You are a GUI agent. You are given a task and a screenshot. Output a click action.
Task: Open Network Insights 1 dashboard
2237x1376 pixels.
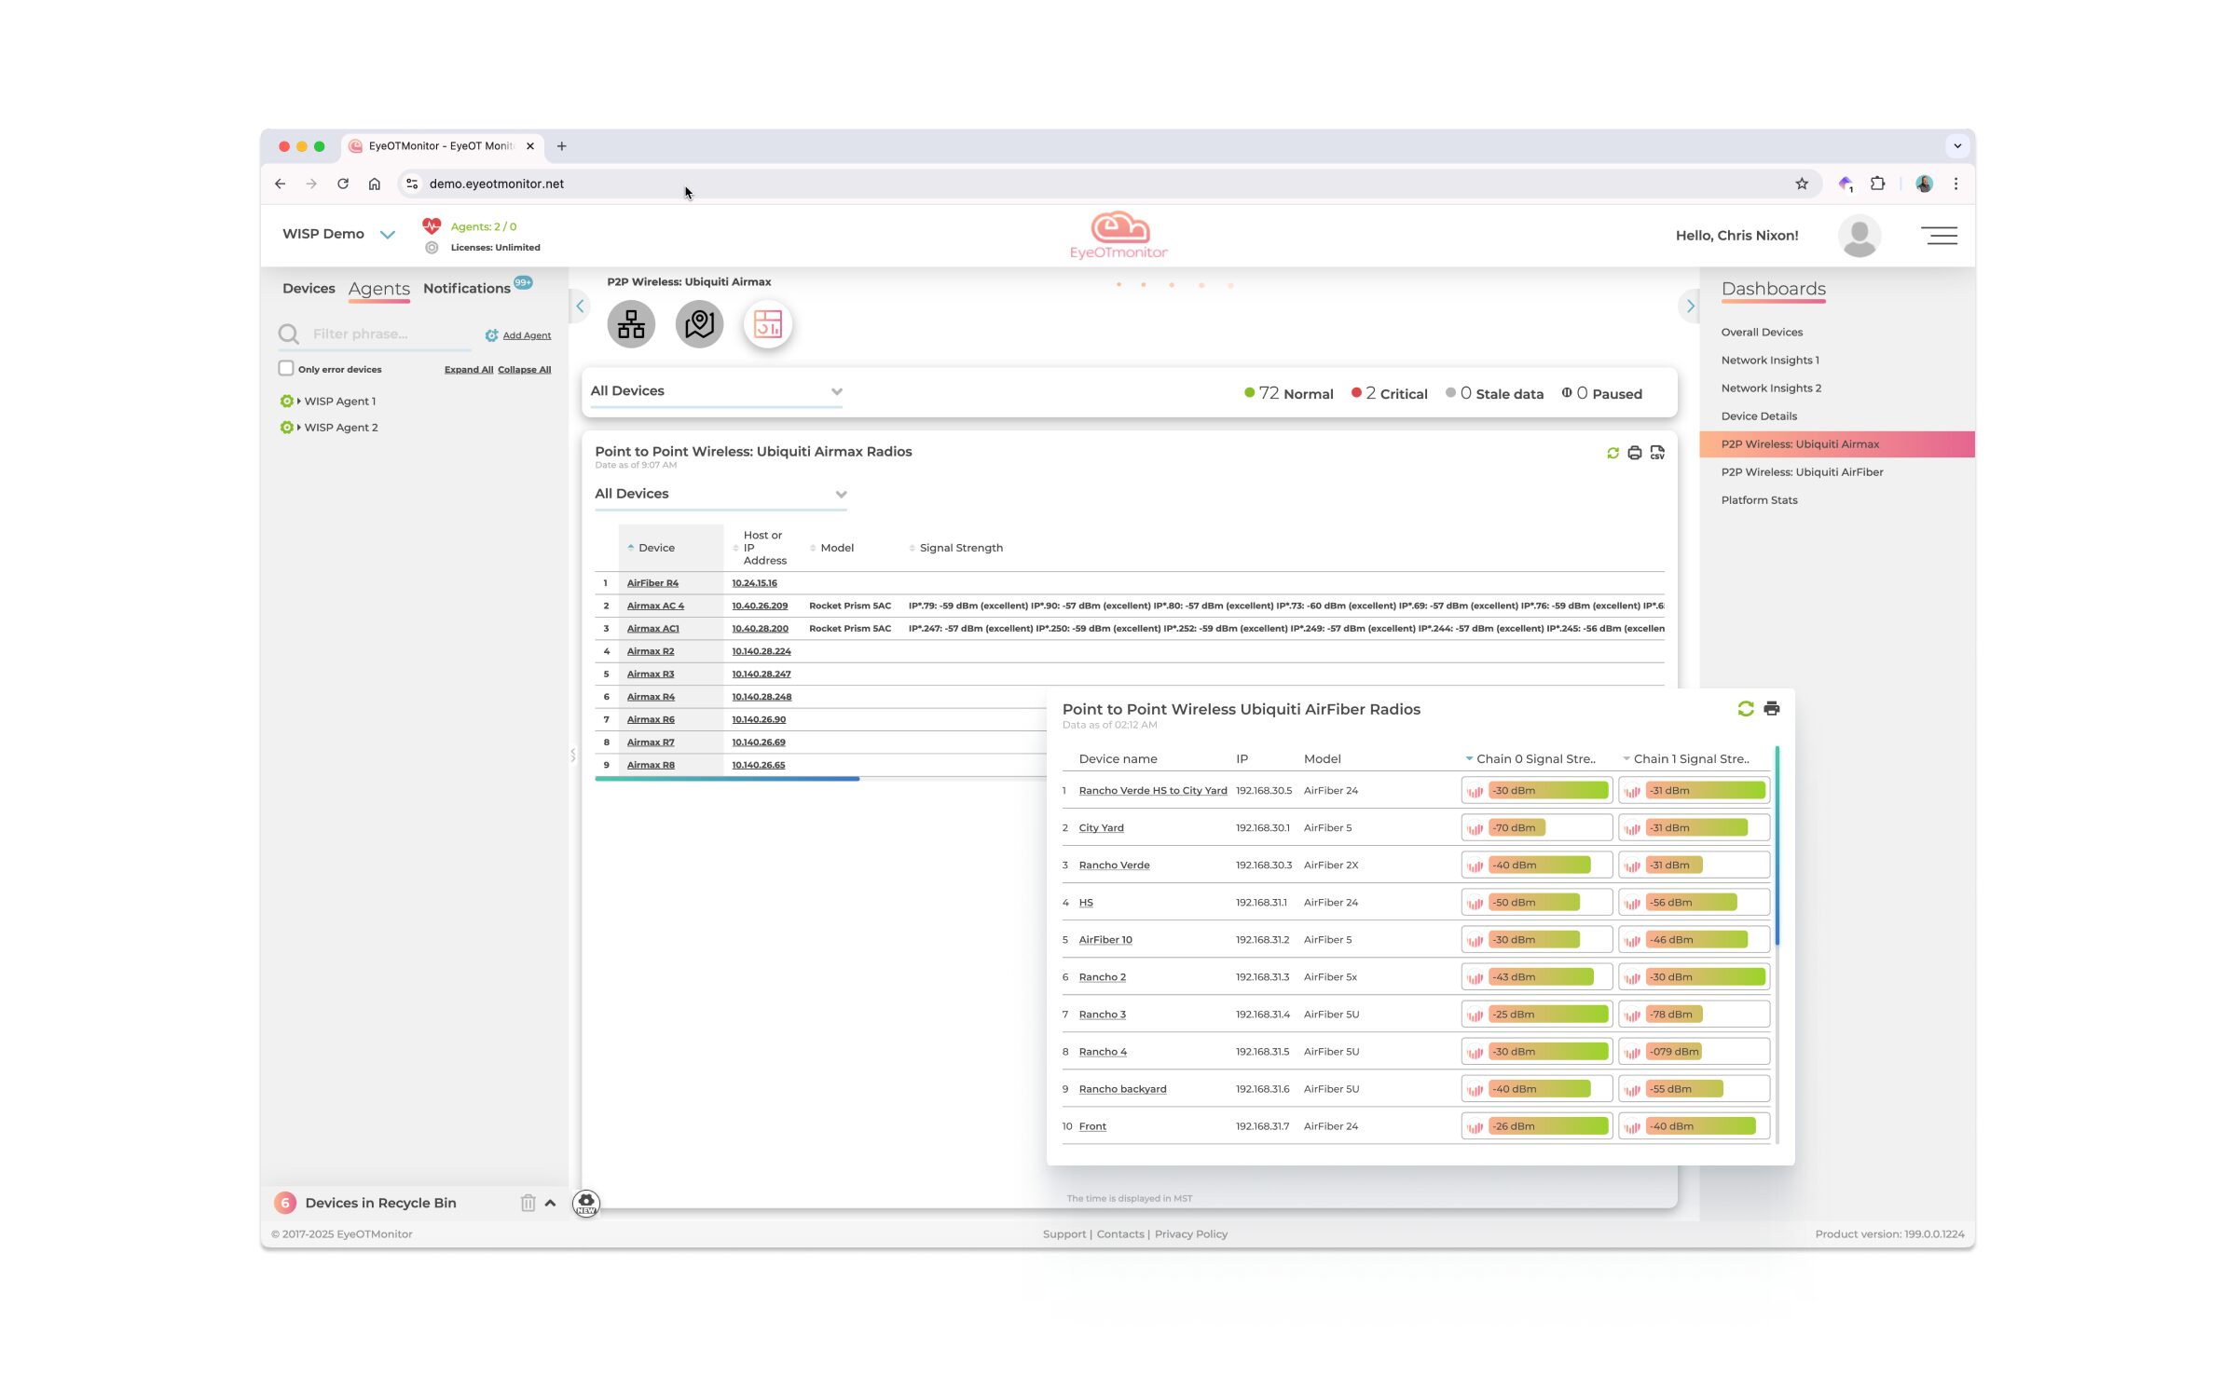(x=1770, y=361)
